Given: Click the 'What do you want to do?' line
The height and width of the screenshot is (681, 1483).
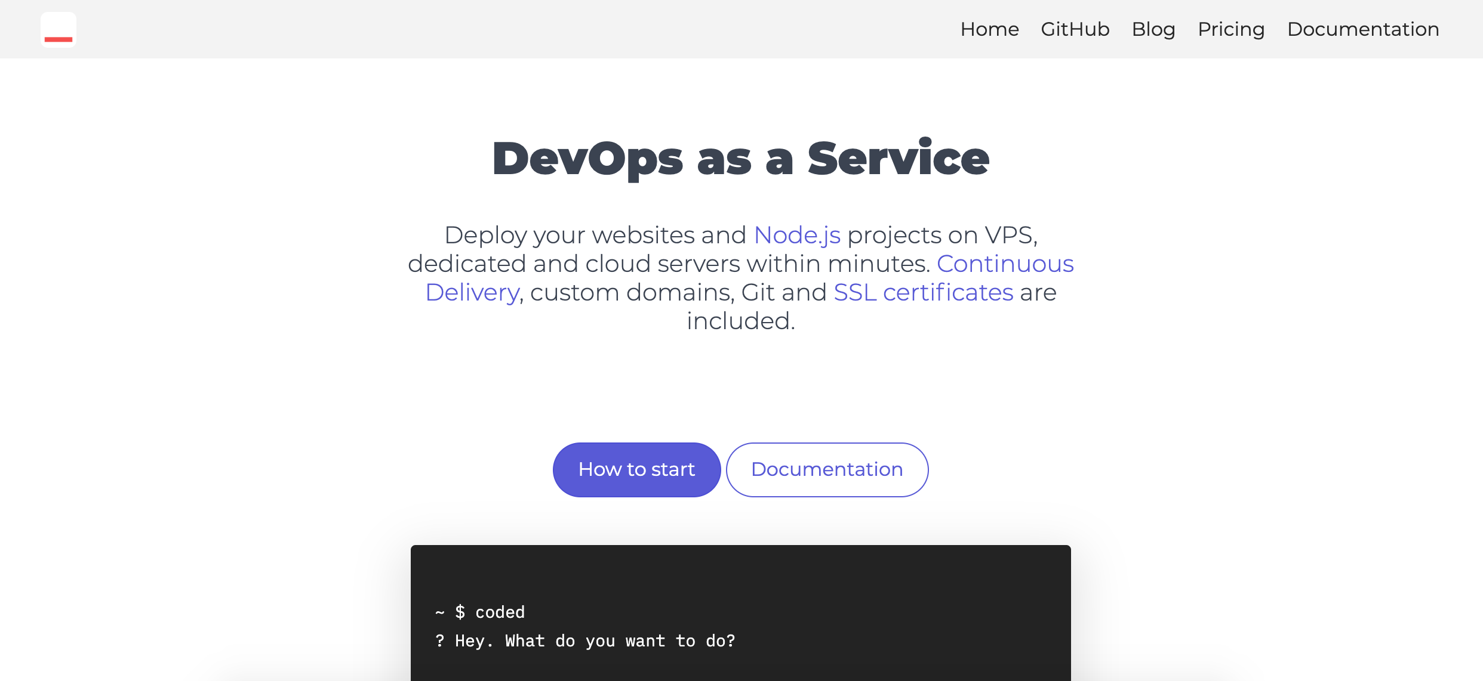Looking at the screenshot, I should click(620, 641).
